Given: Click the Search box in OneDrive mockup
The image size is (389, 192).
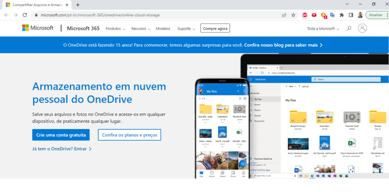Looking at the screenshot, I should [346, 80].
